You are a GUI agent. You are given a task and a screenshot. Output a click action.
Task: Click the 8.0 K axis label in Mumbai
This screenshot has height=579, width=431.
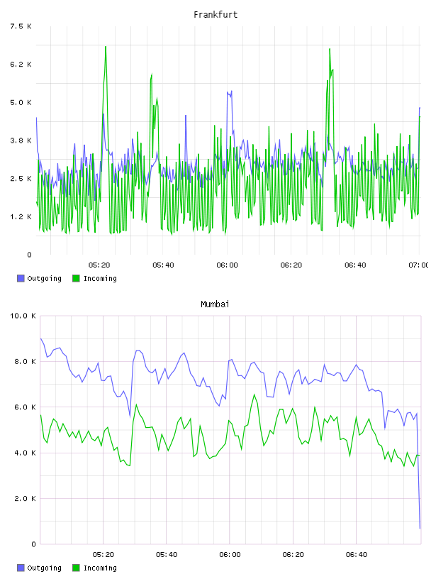coord(25,361)
